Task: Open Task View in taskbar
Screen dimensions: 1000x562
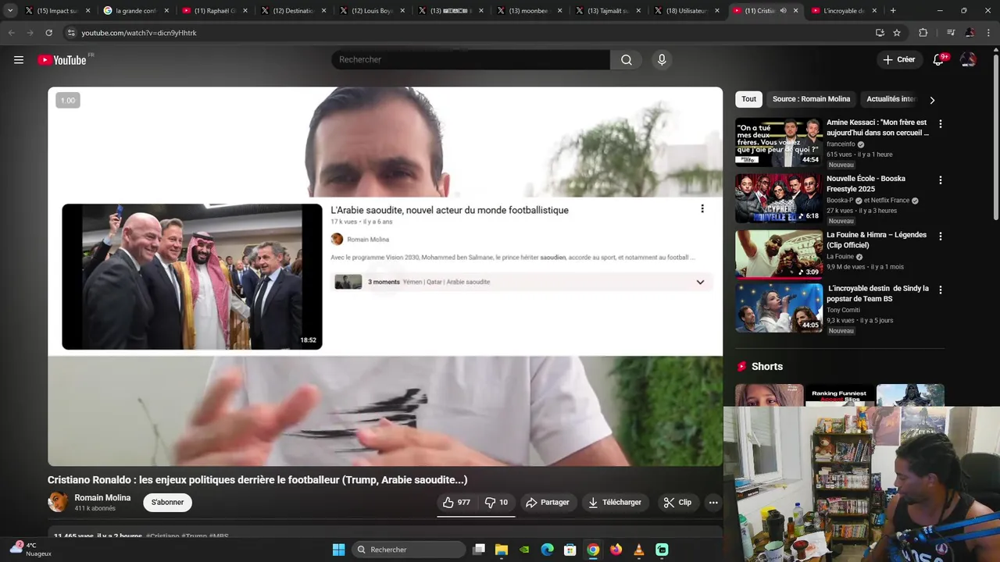Action: coord(479,550)
